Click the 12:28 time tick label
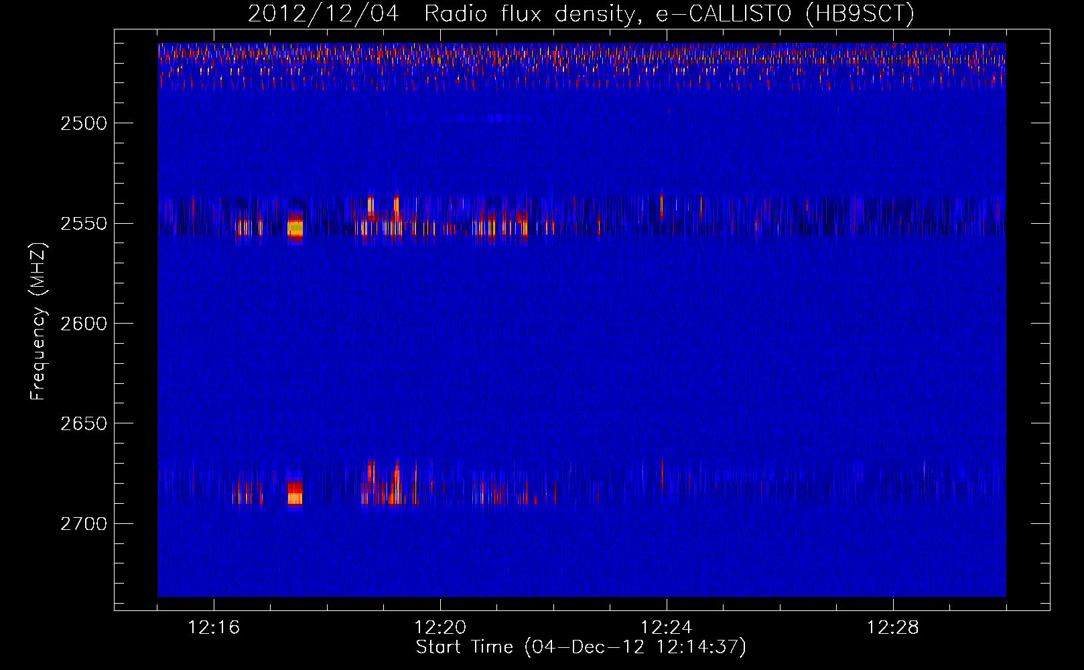 (x=893, y=628)
